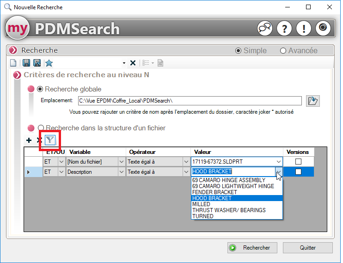This screenshot has width=343, height=263.
Task: Tick the Versions checkbox in first row
Action: 298,161
